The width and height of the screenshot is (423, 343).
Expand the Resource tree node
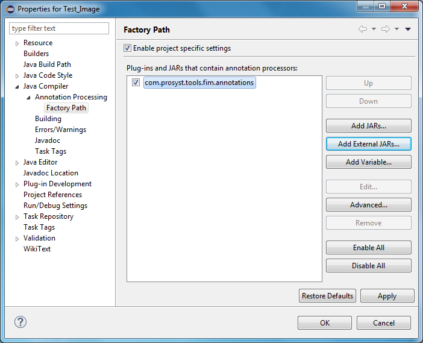[x=17, y=43]
